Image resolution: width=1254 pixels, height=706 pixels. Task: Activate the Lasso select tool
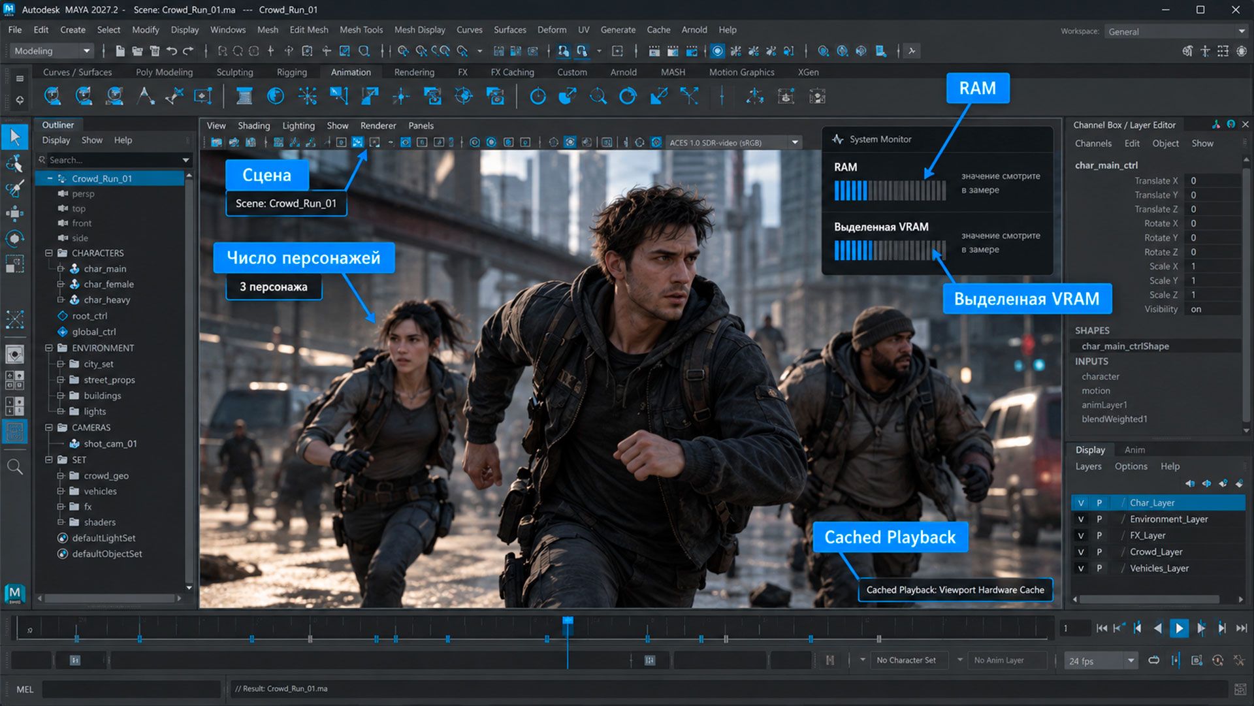[14, 163]
